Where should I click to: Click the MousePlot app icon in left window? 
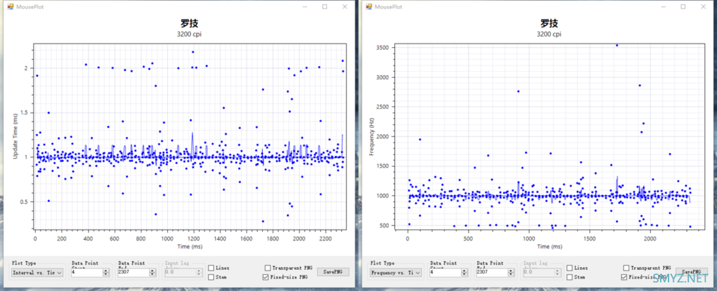(11, 7)
